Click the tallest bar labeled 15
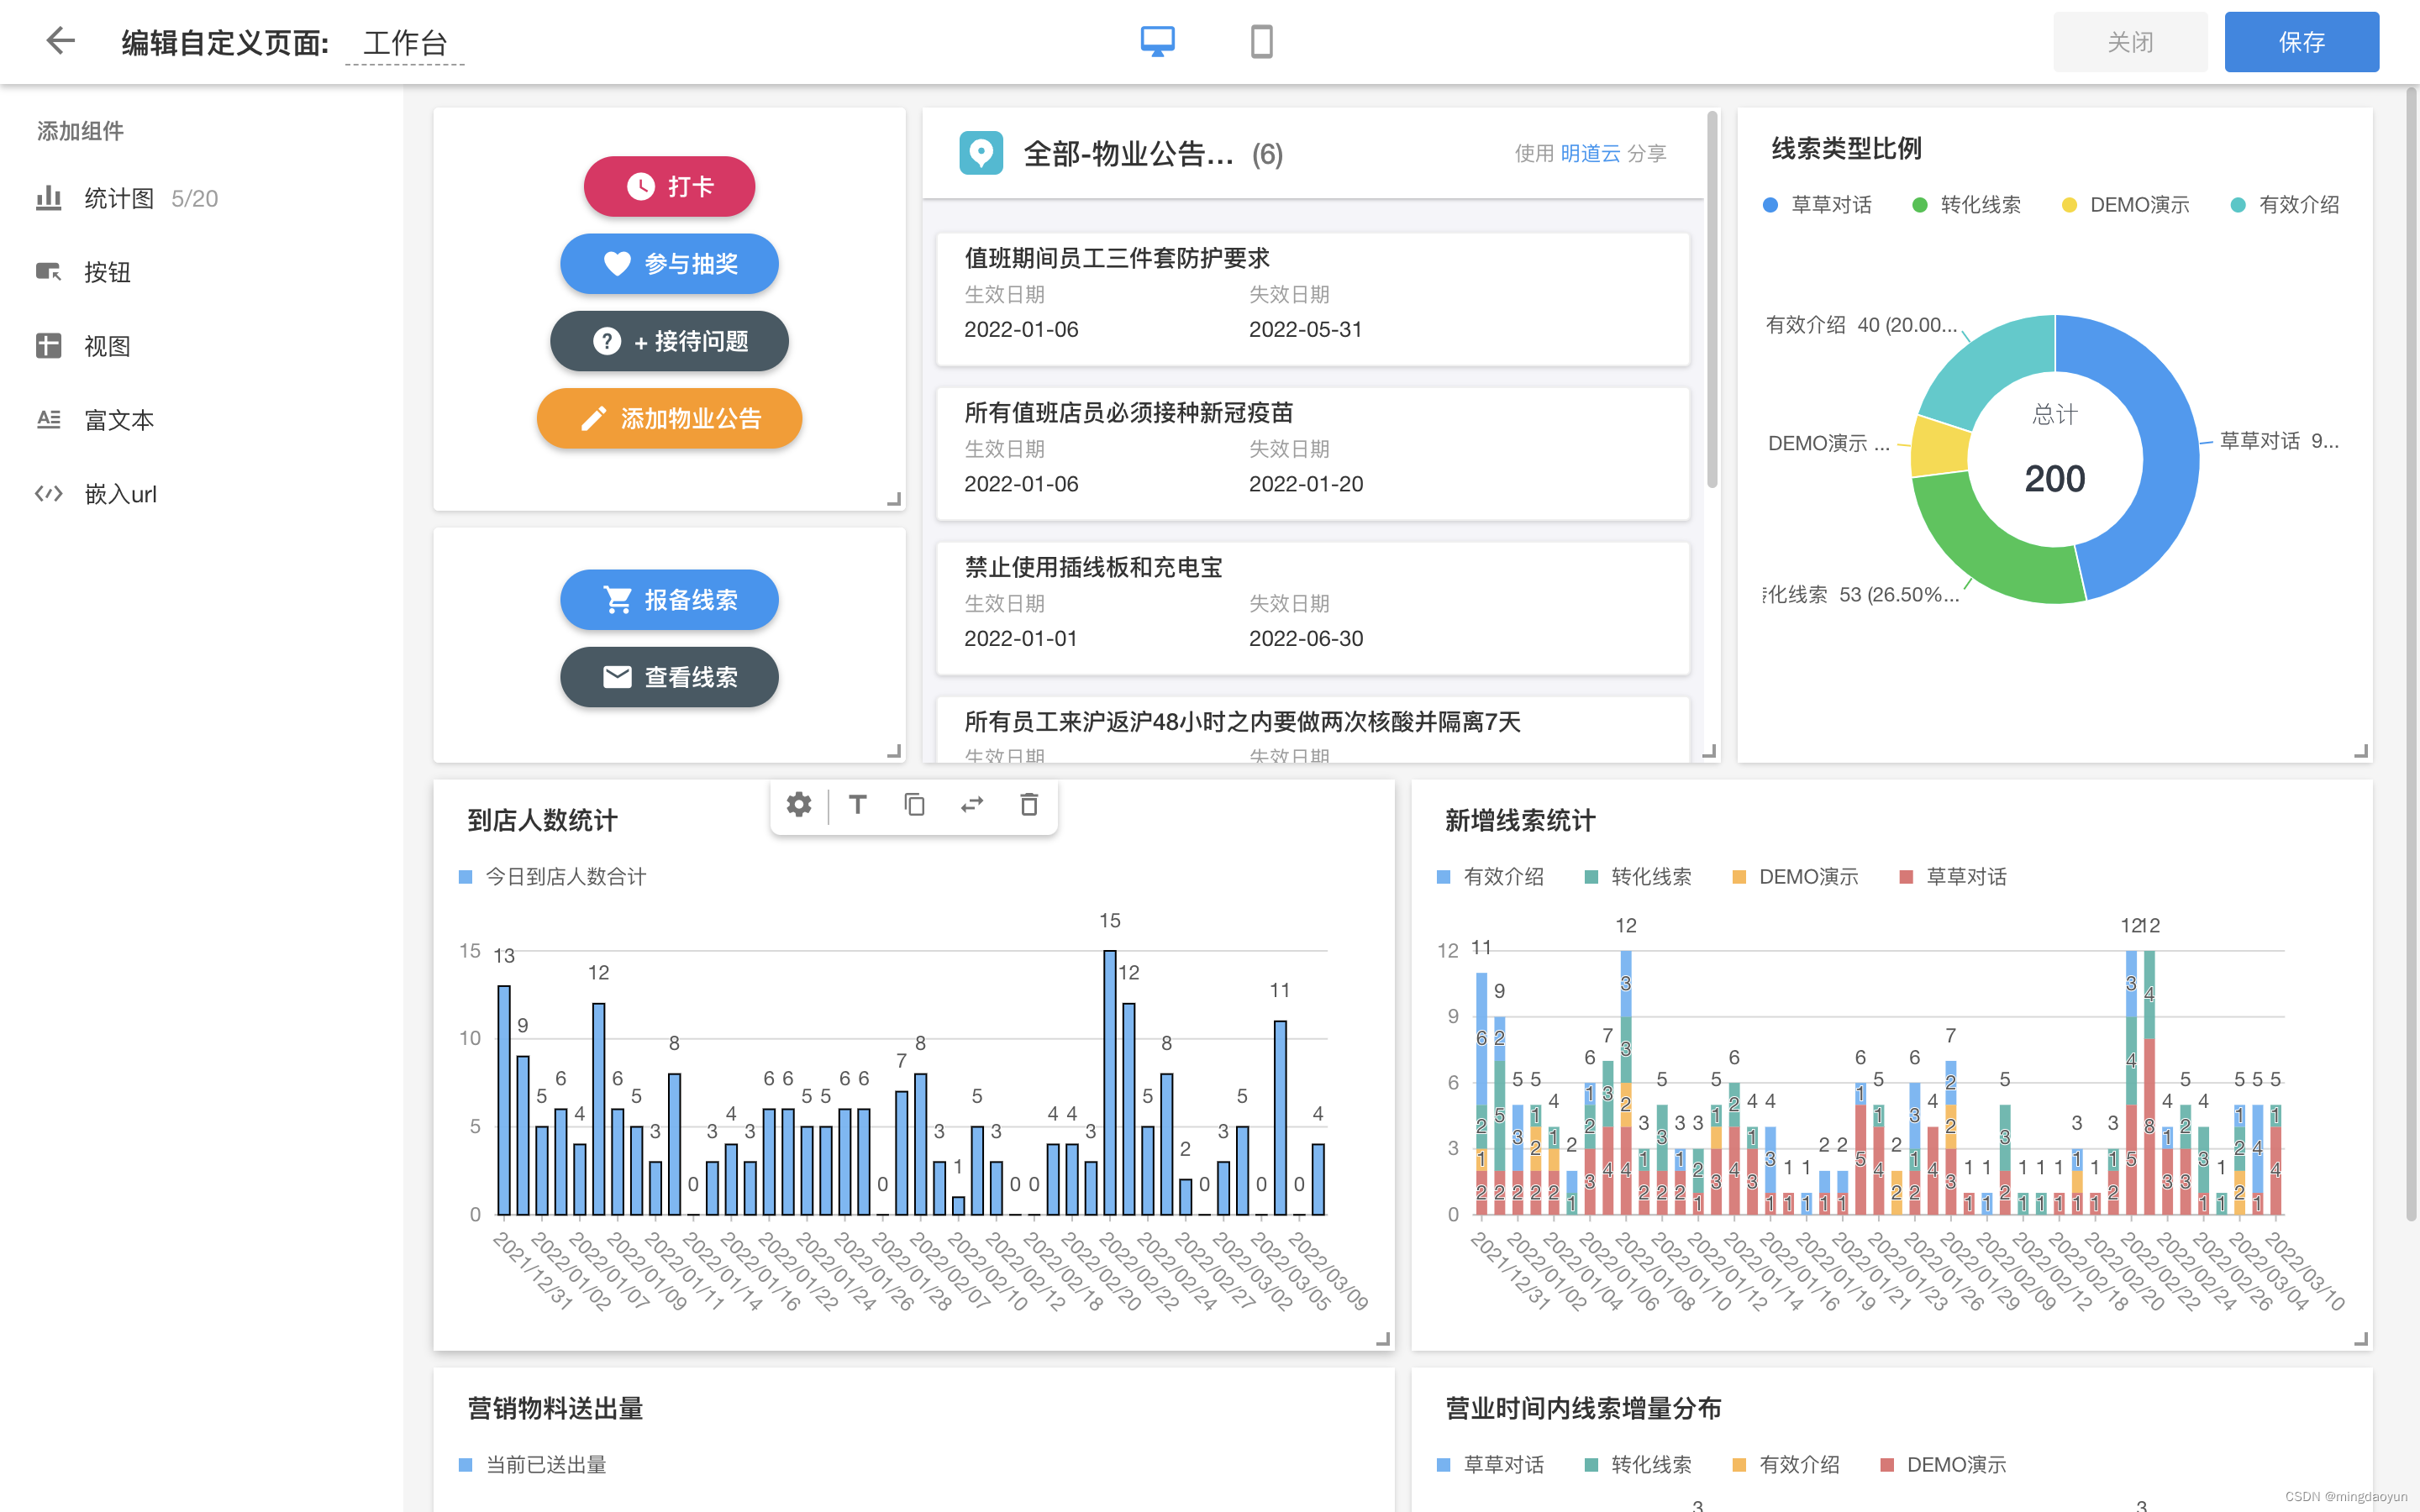 point(1109,1082)
